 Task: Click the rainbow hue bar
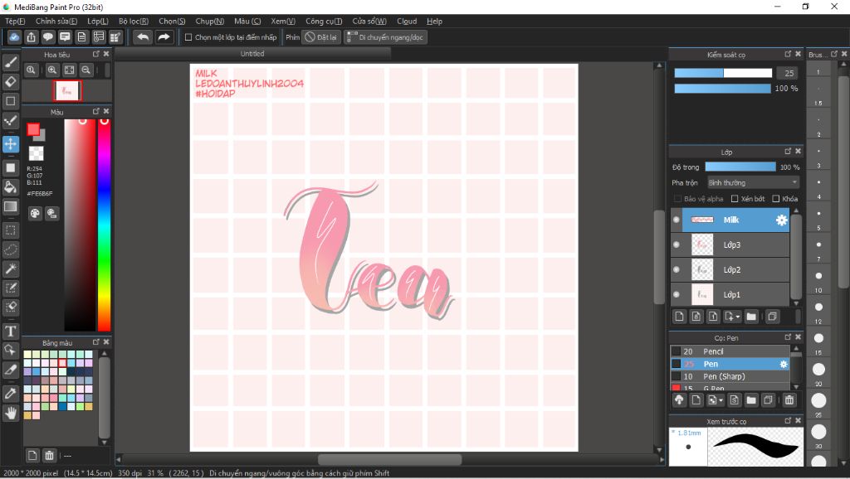point(104,225)
